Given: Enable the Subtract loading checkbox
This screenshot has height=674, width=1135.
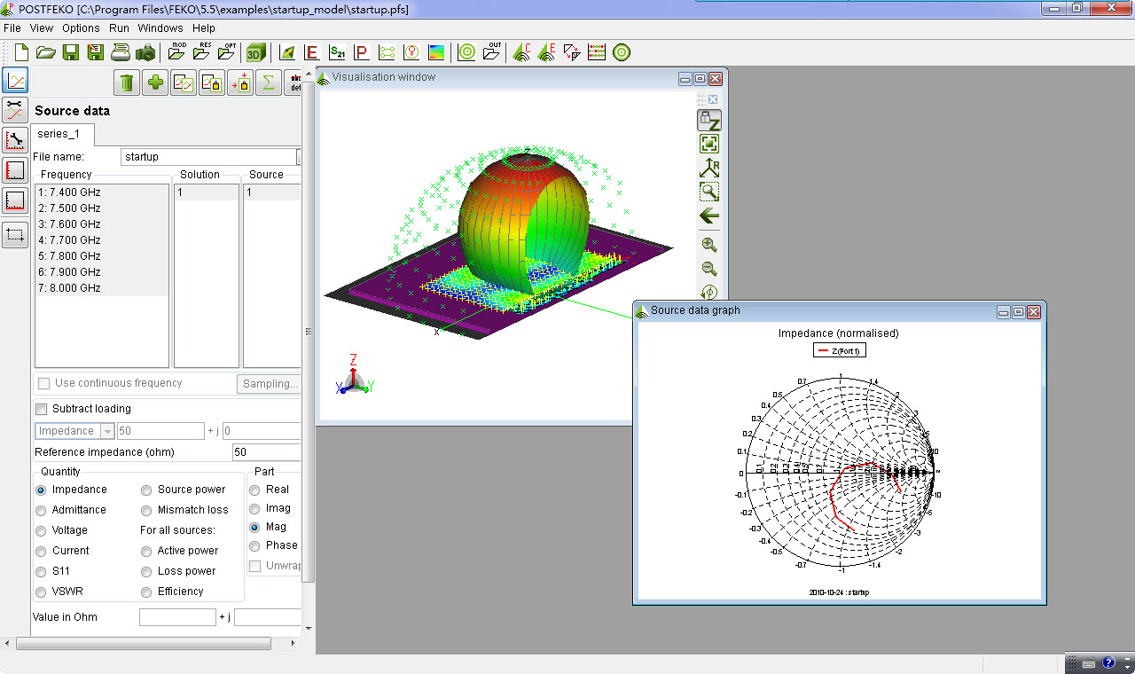Looking at the screenshot, I should 42,409.
